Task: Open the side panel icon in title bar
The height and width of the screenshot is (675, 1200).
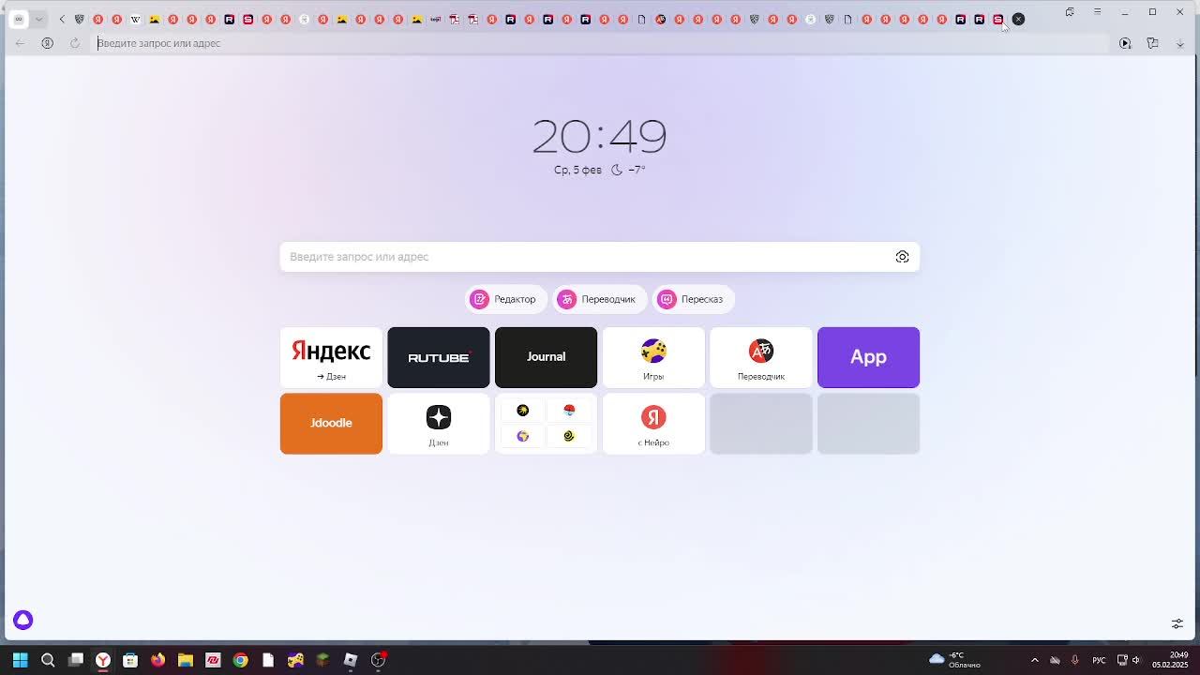Action: pos(1070,11)
